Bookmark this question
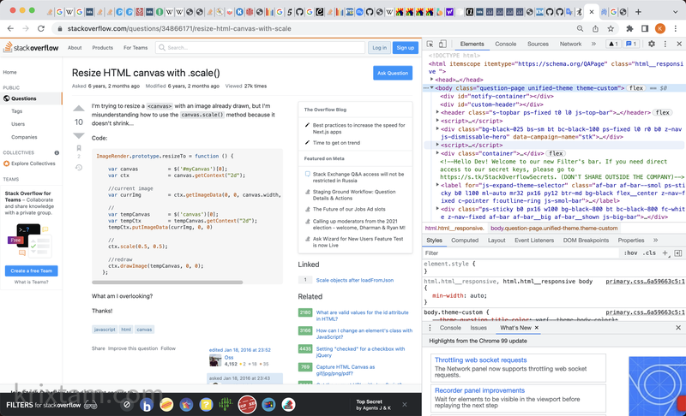The width and height of the screenshot is (686, 416). [79, 149]
